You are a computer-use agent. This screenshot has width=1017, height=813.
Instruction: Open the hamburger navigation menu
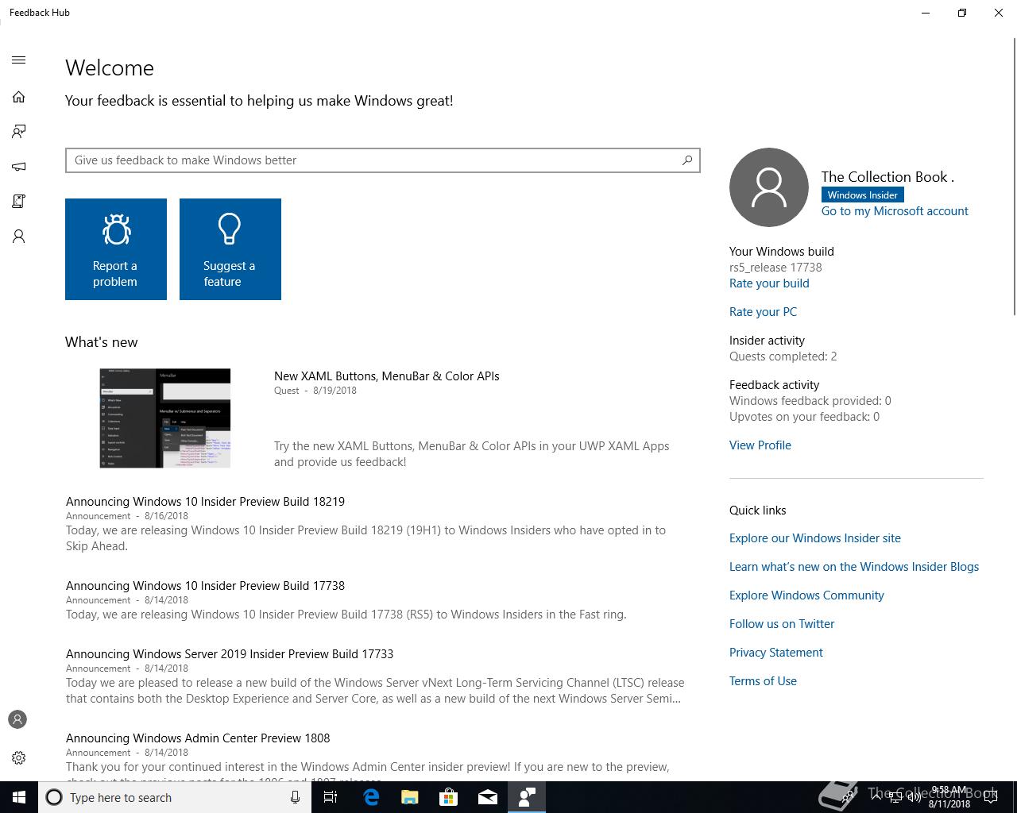(x=19, y=60)
